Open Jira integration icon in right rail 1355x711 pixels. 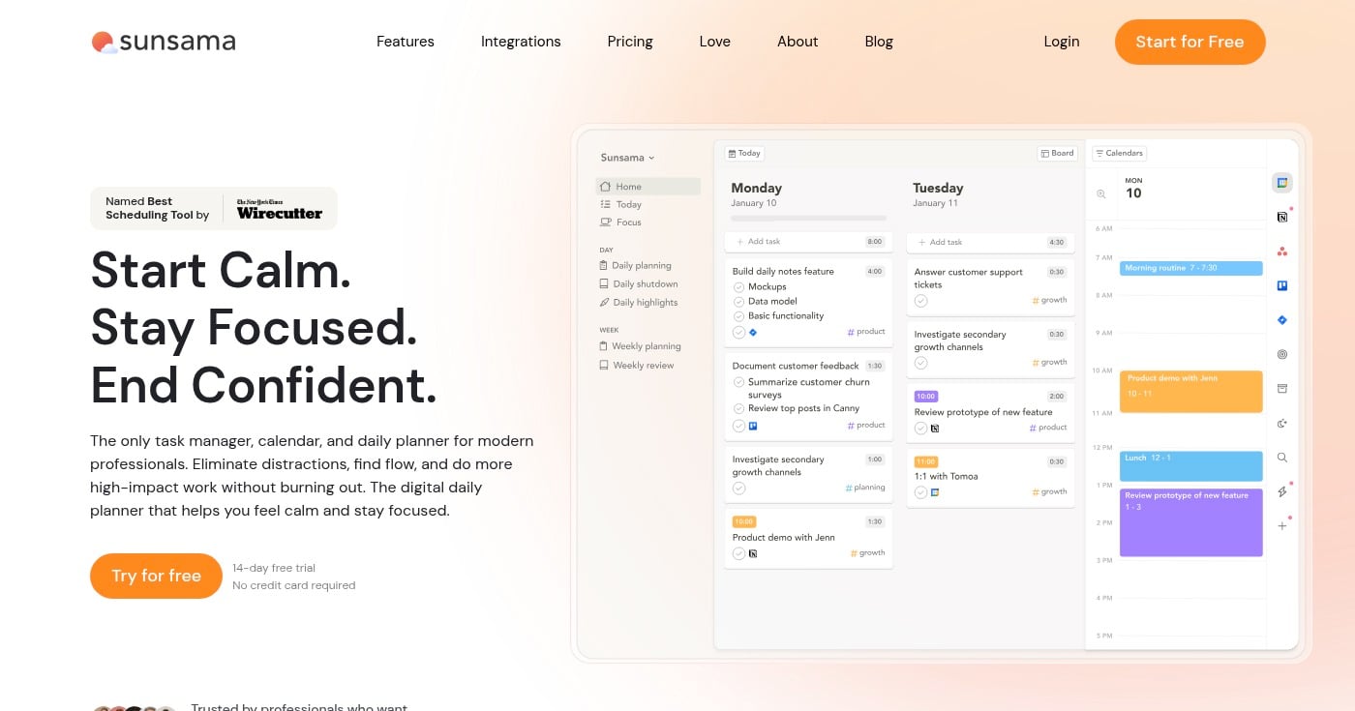1281,320
